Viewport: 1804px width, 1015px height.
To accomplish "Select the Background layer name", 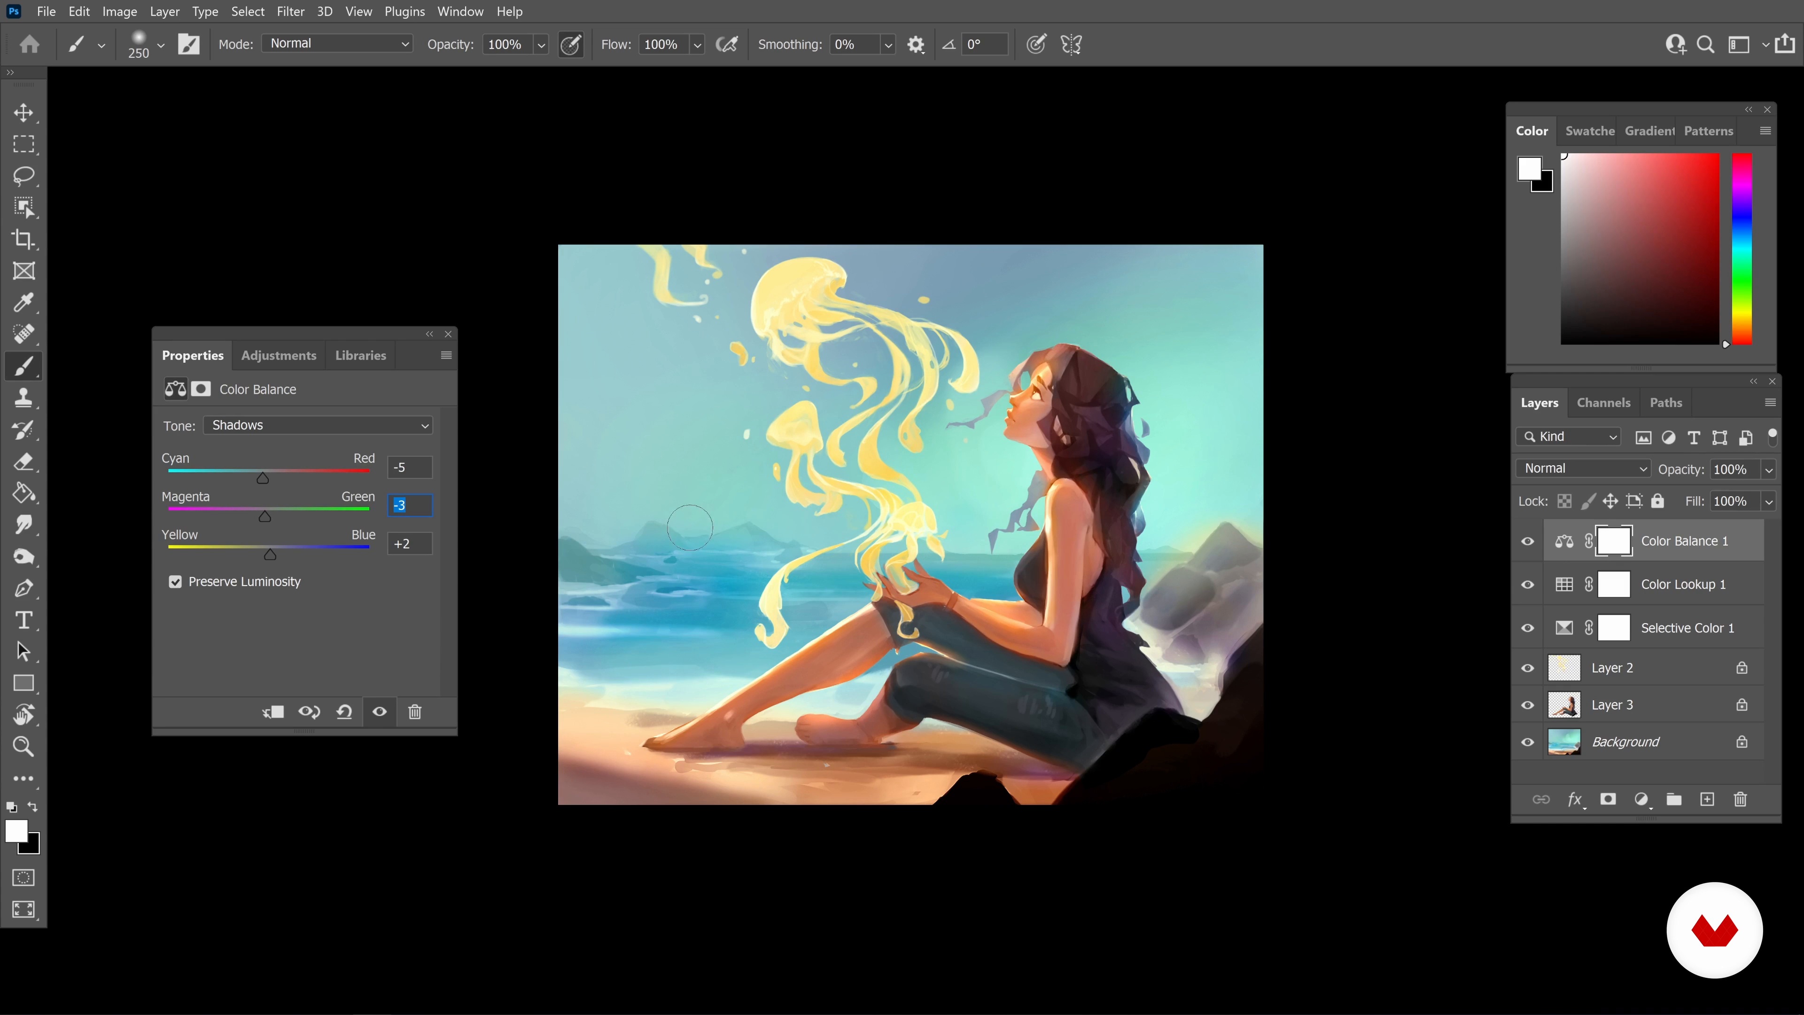I will pos(1625,742).
